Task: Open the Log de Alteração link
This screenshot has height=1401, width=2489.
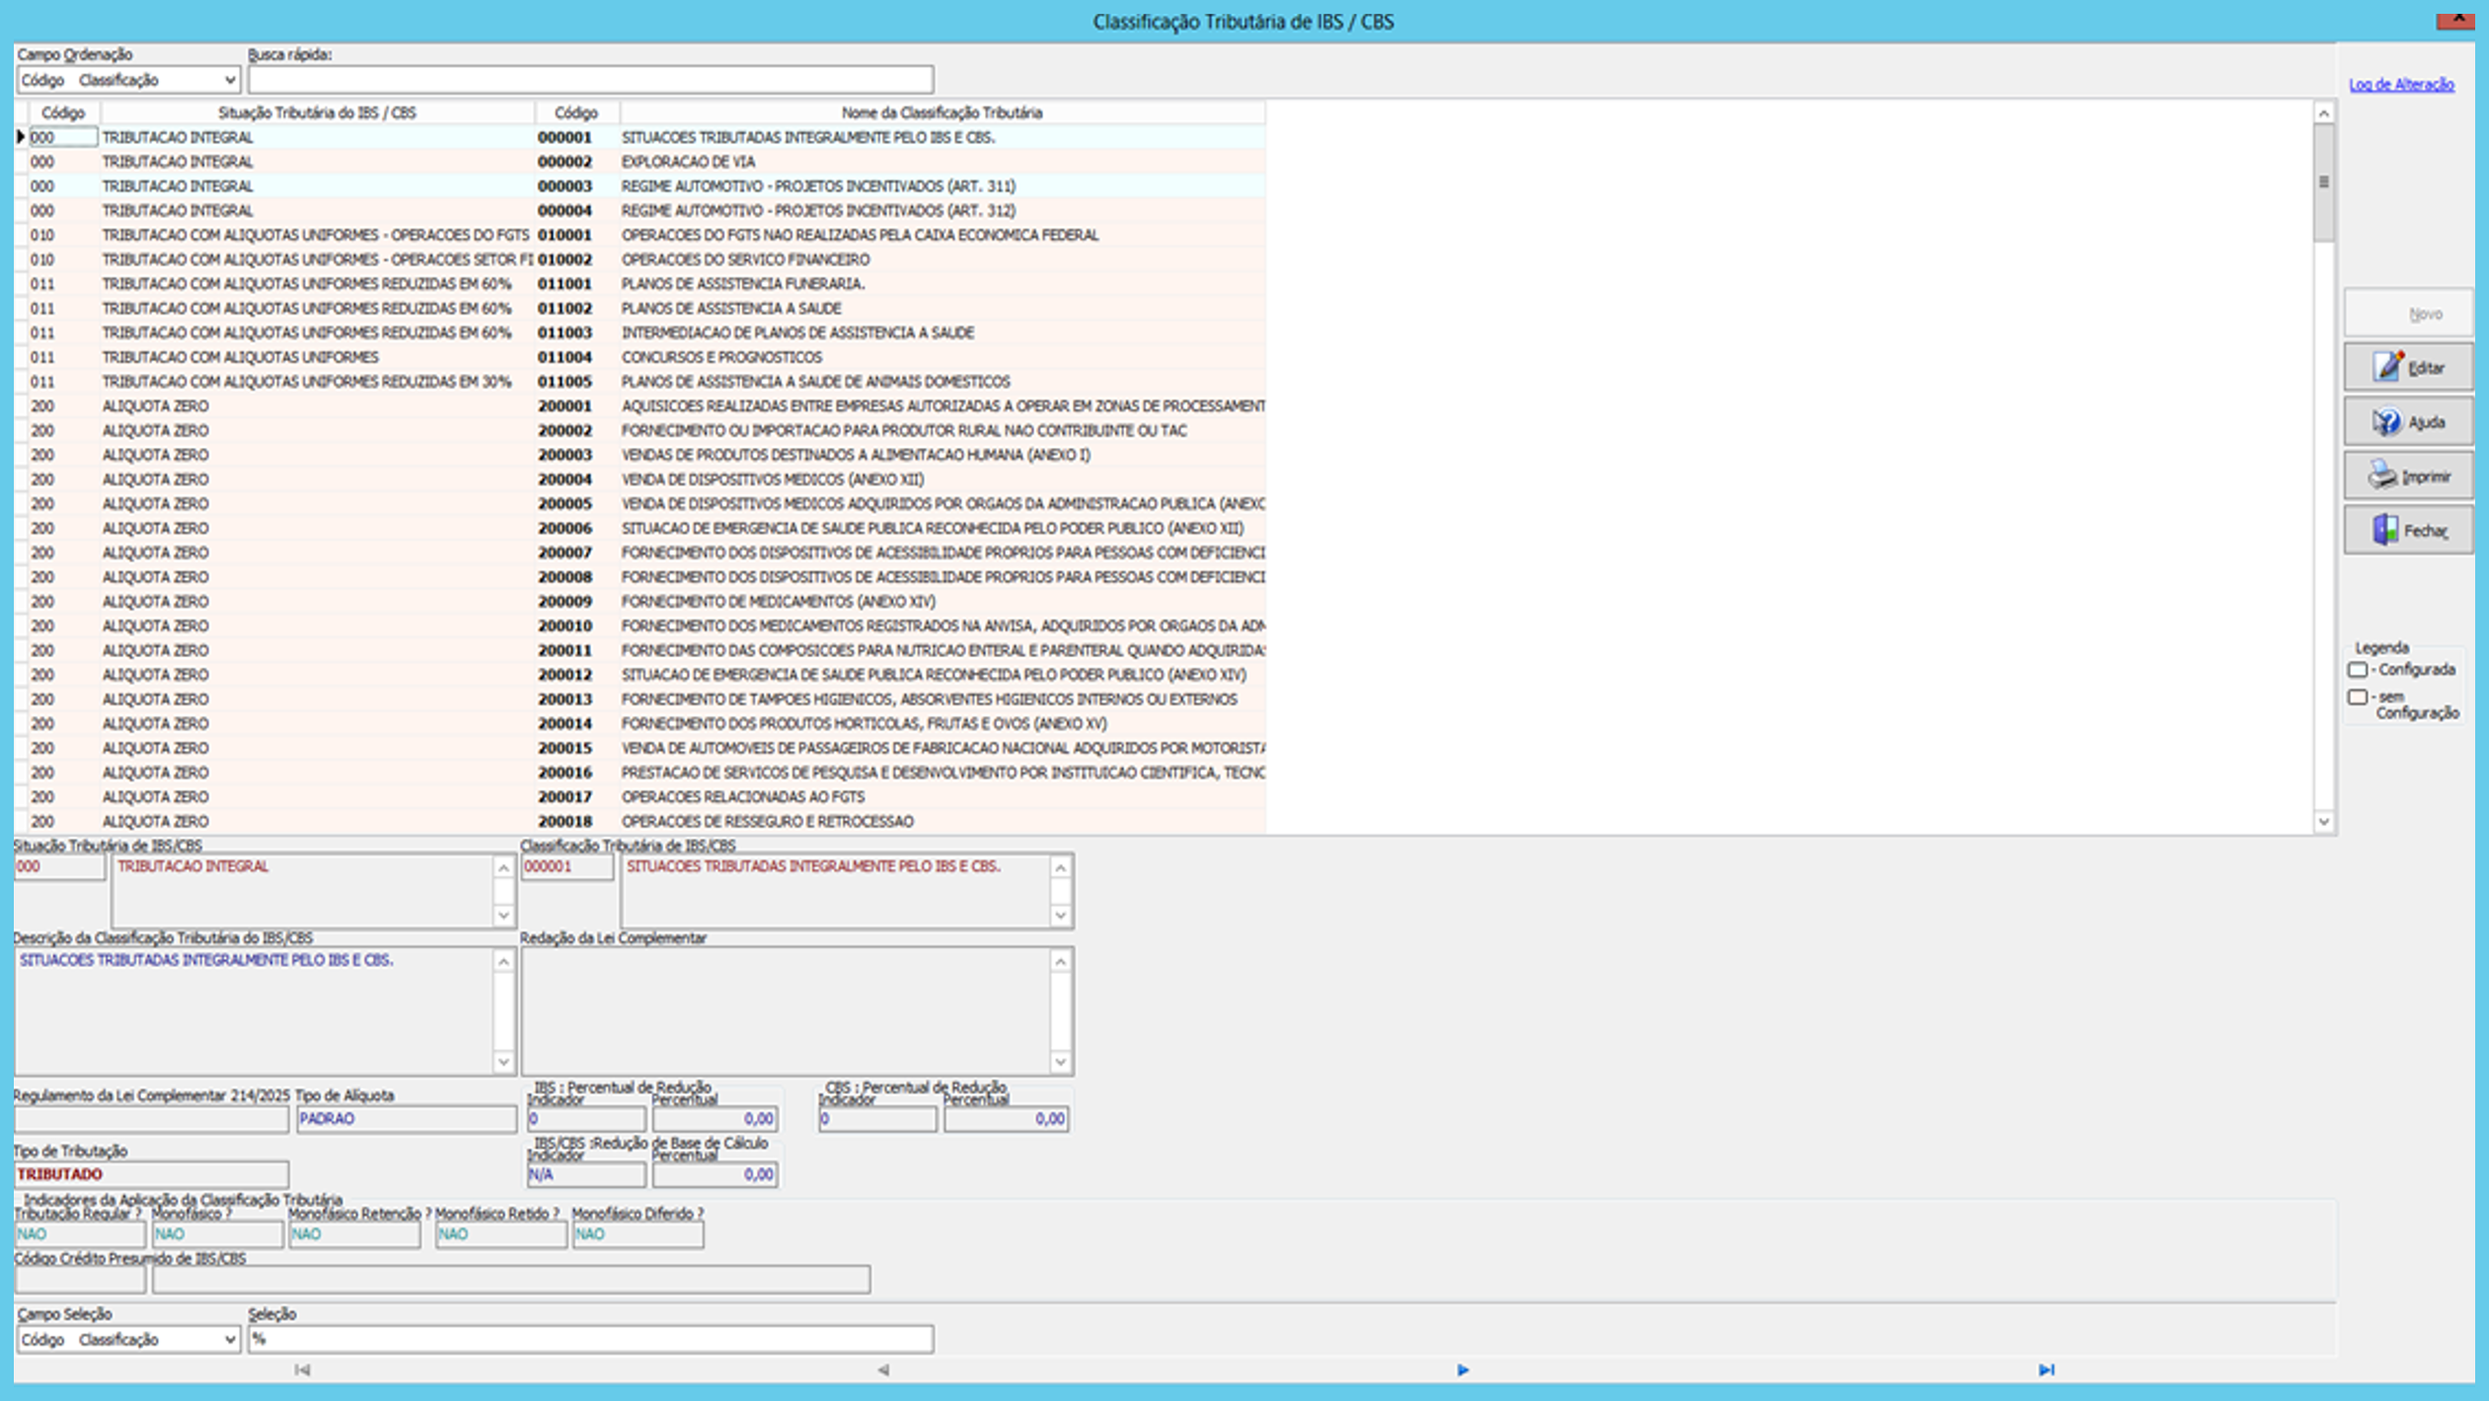Action: pos(2400,85)
